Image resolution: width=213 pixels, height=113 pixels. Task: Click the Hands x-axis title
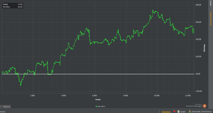click(x=98, y=100)
